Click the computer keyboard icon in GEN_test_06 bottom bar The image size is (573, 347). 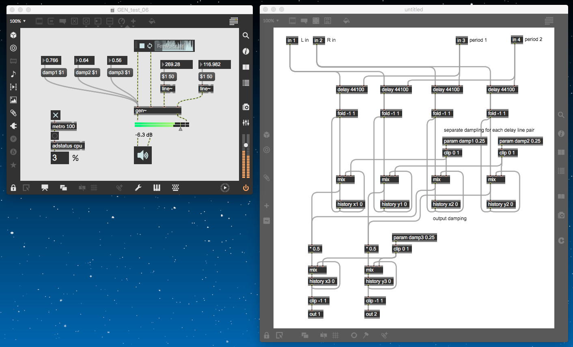(176, 188)
